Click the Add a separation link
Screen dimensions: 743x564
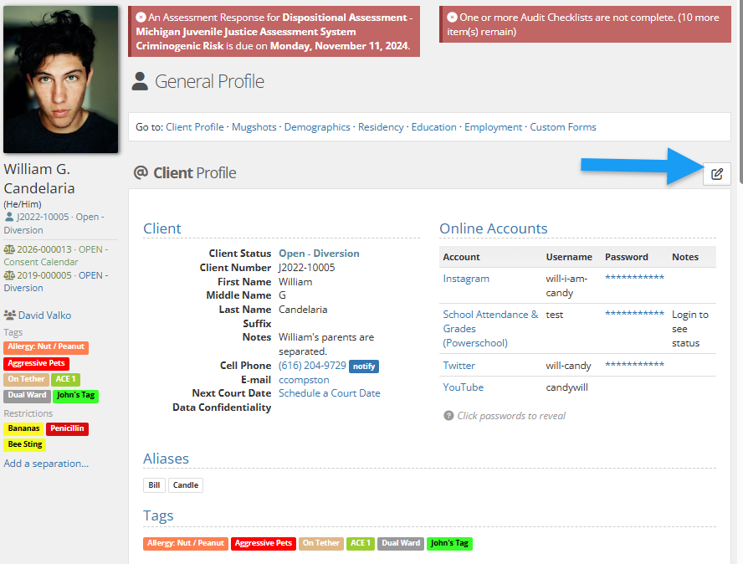pos(46,464)
